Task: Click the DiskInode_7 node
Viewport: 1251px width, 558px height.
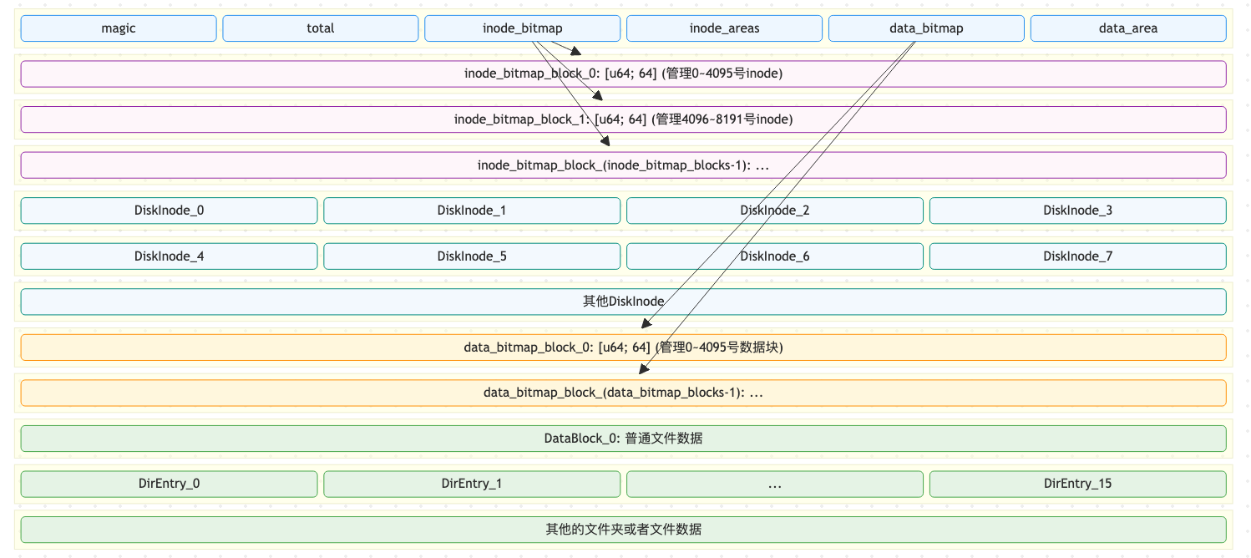Action: click(x=1077, y=256)
